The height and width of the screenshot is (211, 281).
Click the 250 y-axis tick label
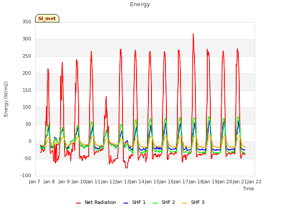(x=27, y=56)
